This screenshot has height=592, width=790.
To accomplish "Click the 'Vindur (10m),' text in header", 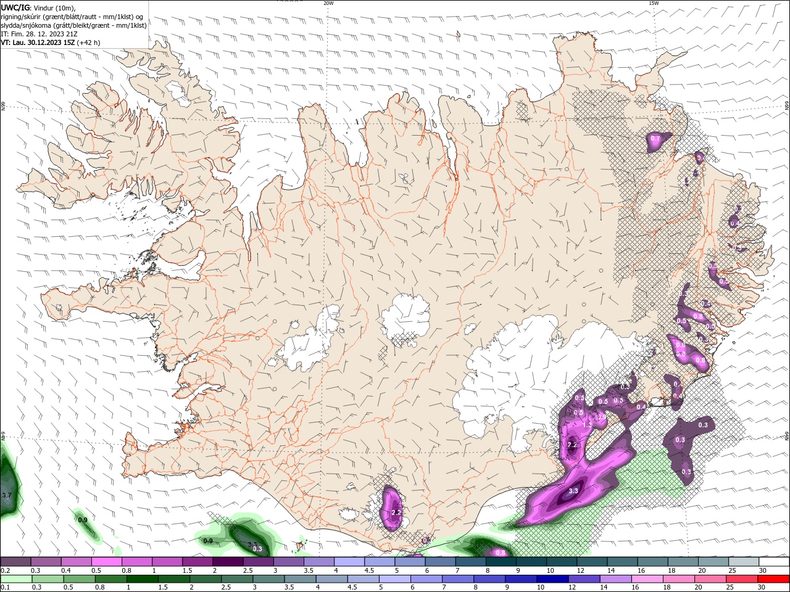I will 54,7.
